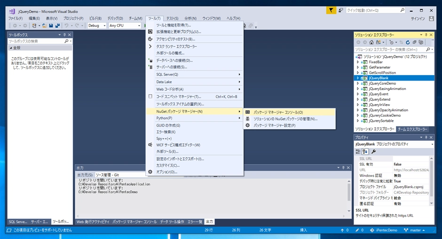The width and height of the screenshot is (442, 239).
Task: Click 設定のインポートとエクスポート(I)... item
Action: [195, 159]
